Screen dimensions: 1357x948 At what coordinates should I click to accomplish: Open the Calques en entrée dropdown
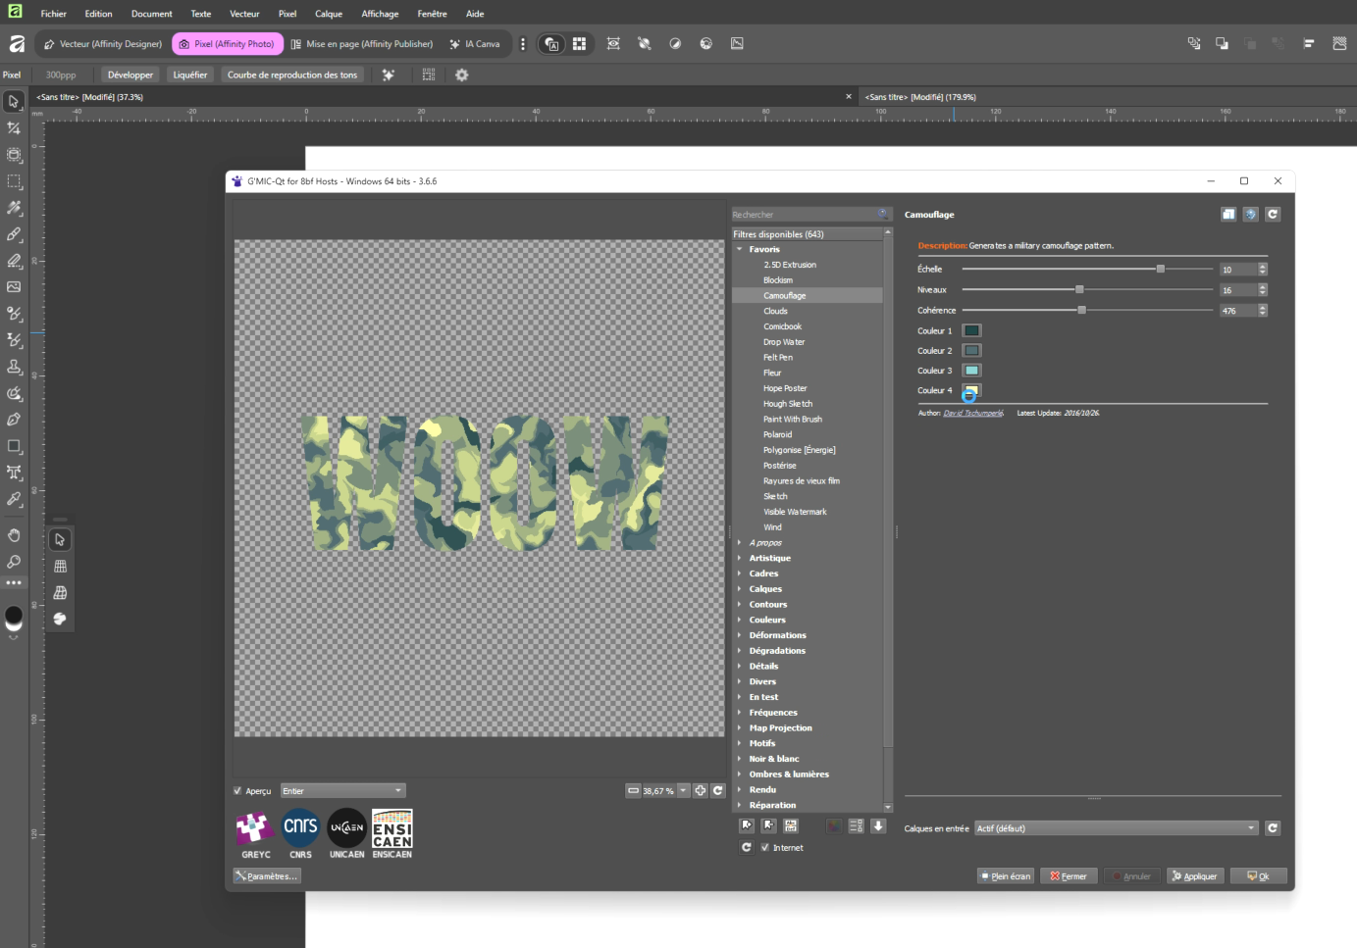pos(1116,828)
